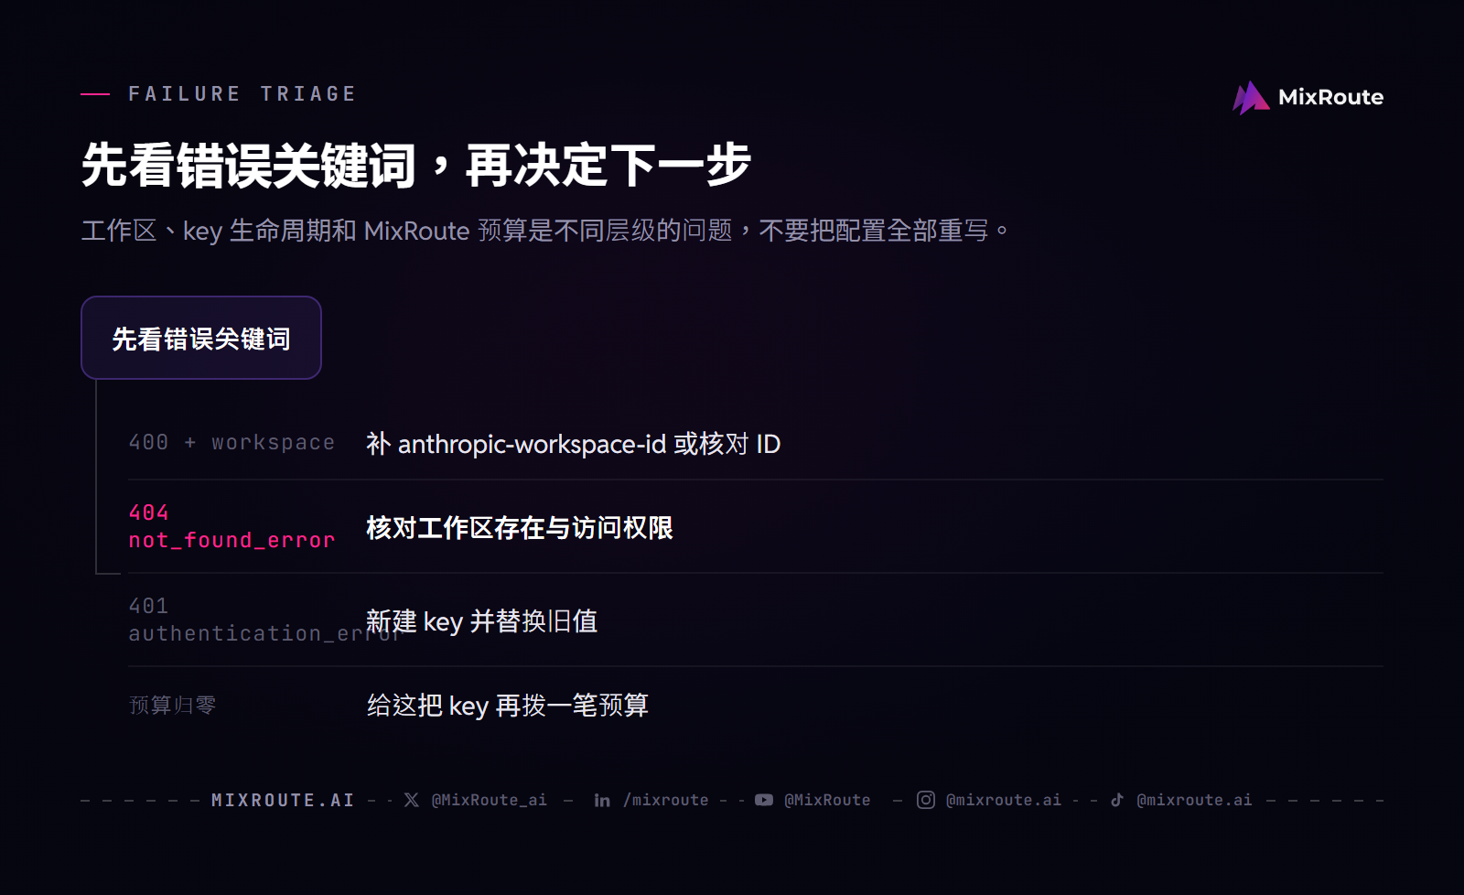Click 补 anthropic-workspace-id 或核对 ID text

(574, 444)
